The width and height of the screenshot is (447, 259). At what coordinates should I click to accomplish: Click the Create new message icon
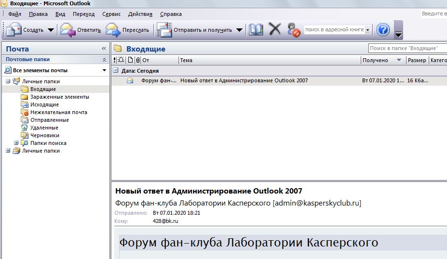point(14,29)
